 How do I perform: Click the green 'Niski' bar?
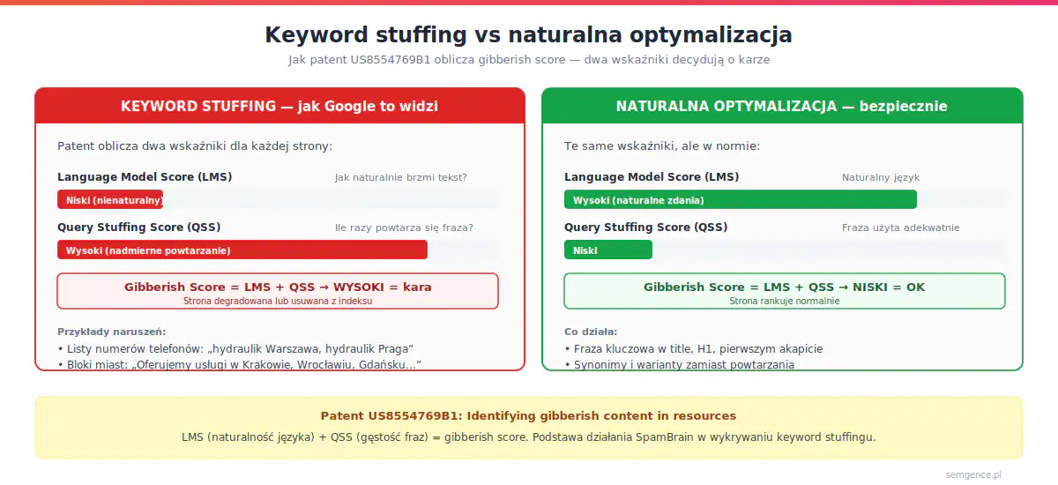[x=608, y=250]
